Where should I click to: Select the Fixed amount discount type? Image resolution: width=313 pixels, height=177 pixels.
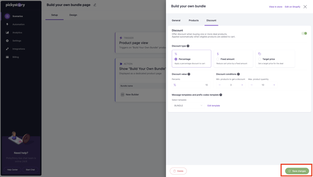[x=233, y=58]
